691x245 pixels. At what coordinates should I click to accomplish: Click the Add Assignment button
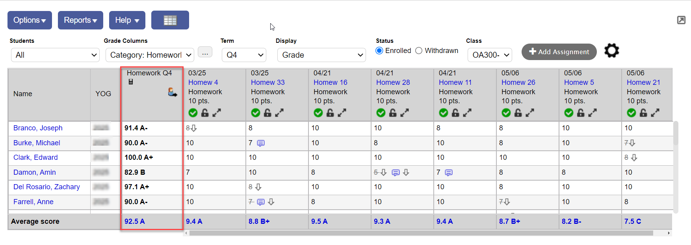coord(559,52)
